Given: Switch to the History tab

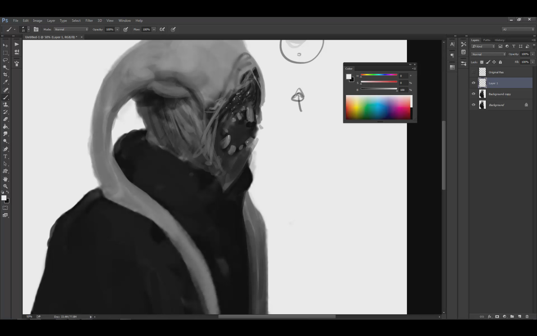Looking at the screenshot, I should [499, 40].
